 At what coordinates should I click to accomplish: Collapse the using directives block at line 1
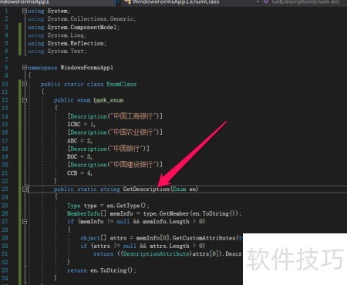point(25,11)
